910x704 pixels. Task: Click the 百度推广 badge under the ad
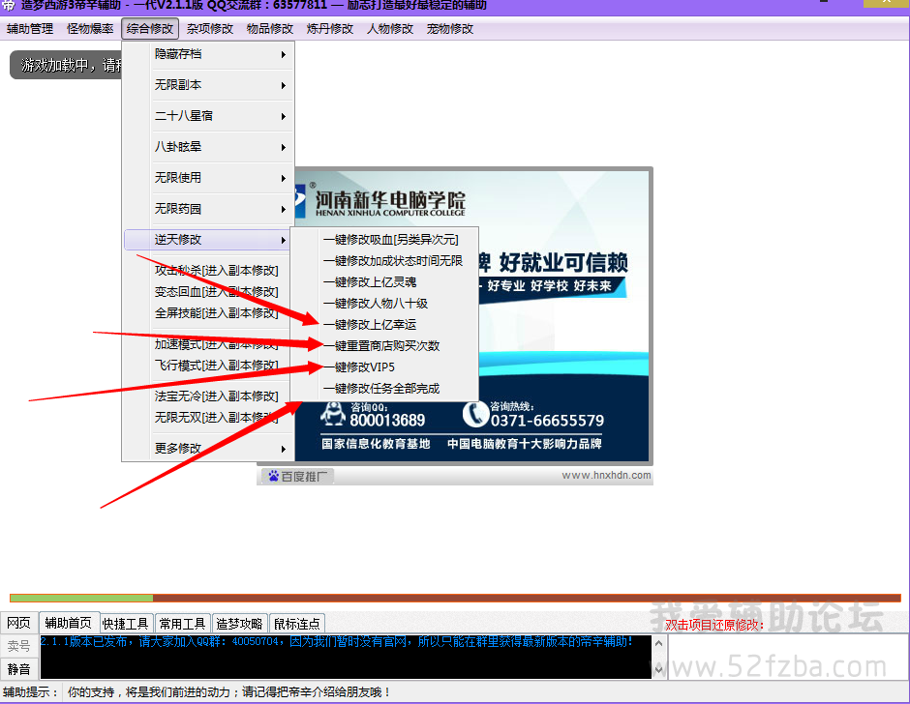coord(296,476)
